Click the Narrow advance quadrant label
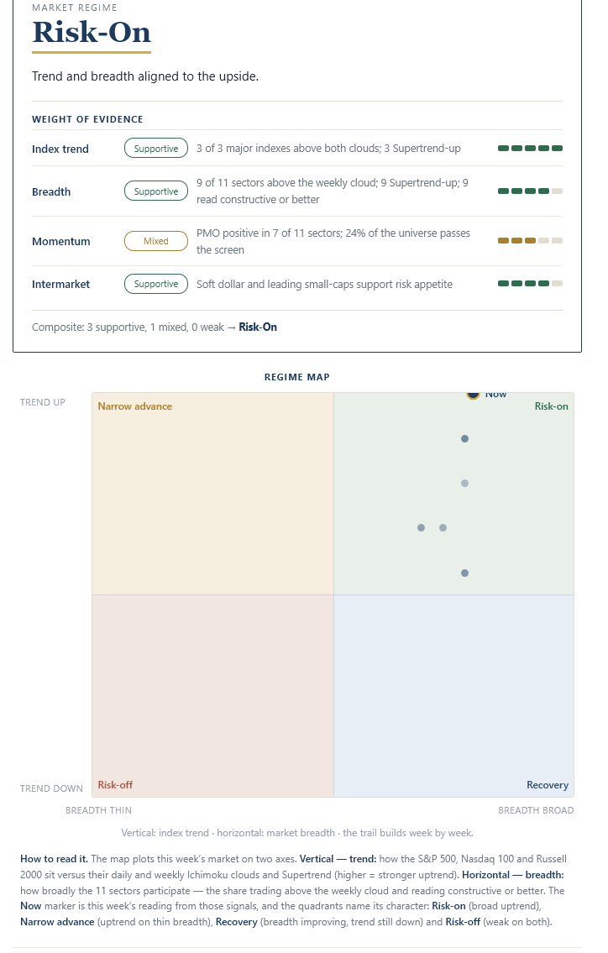 coord(135,406)
